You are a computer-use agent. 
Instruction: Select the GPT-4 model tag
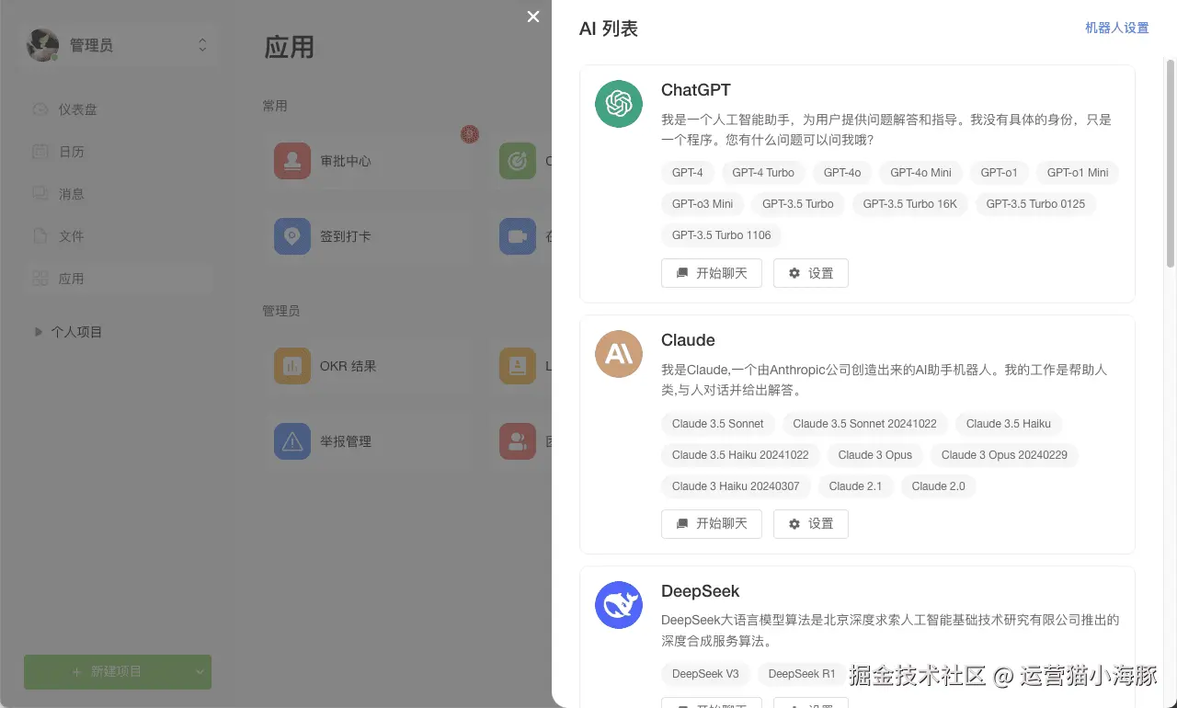tap(688, 173)
